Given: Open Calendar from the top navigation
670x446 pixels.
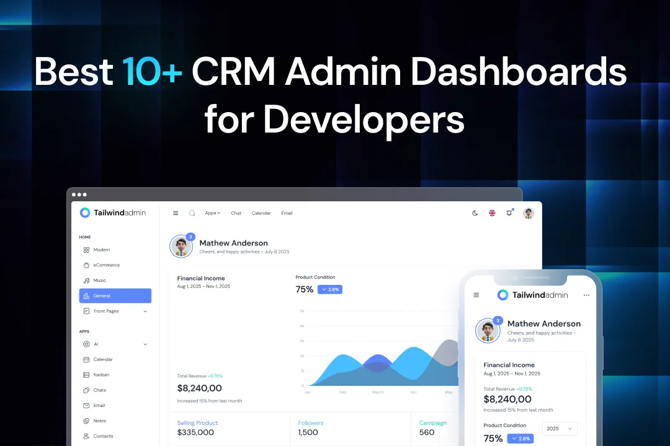Looking at the screenshot, I should (261, 213).
